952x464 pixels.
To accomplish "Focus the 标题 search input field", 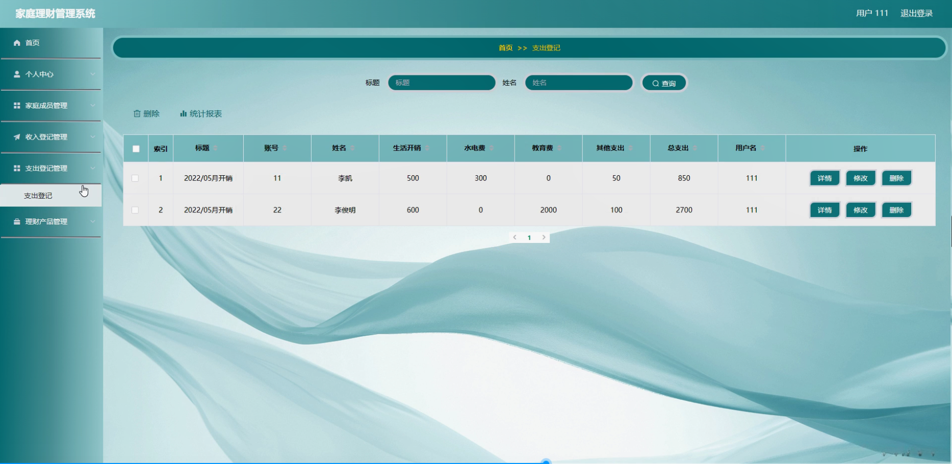I will click(442, 83).
